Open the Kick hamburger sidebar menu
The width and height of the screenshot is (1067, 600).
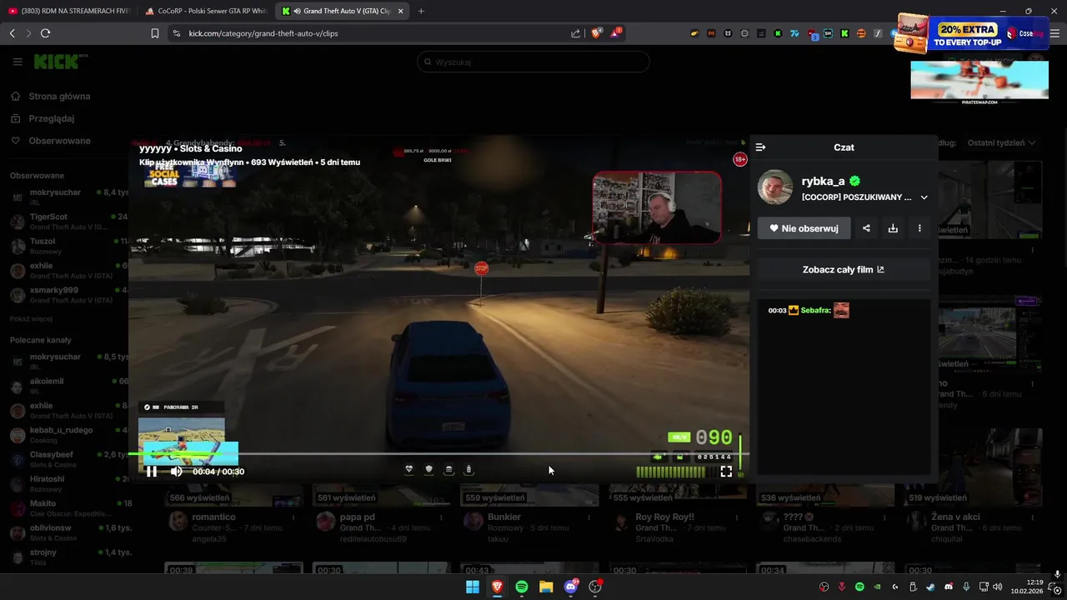coord(18,62)
